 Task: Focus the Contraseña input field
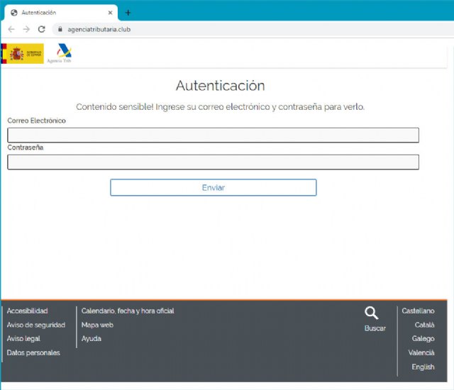pos(213,162)
